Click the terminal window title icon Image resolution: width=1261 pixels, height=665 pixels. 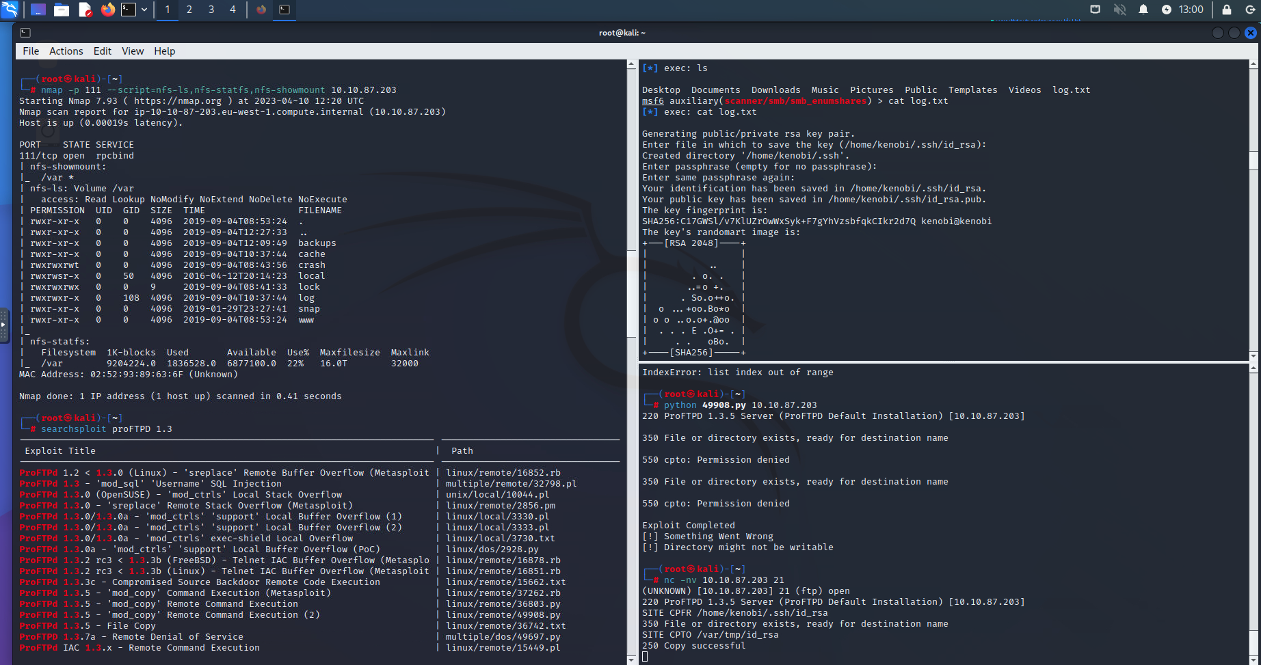pos(25,33)
